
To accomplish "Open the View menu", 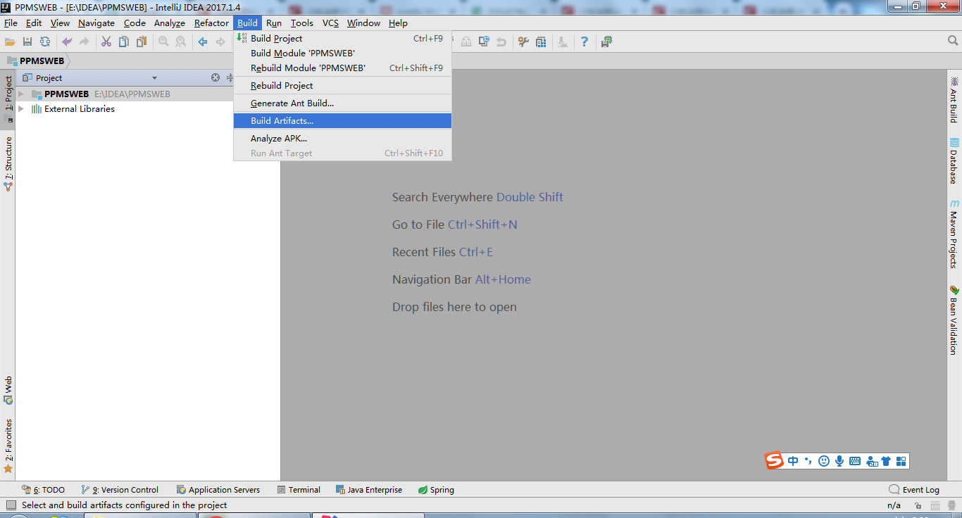I will [x=60, y=23].
